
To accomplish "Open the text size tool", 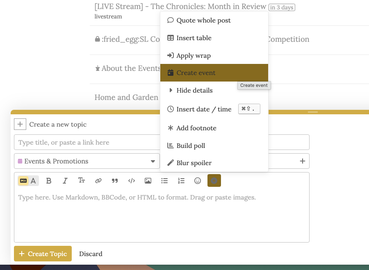I will pyautogui.click(x=82, y=181).
